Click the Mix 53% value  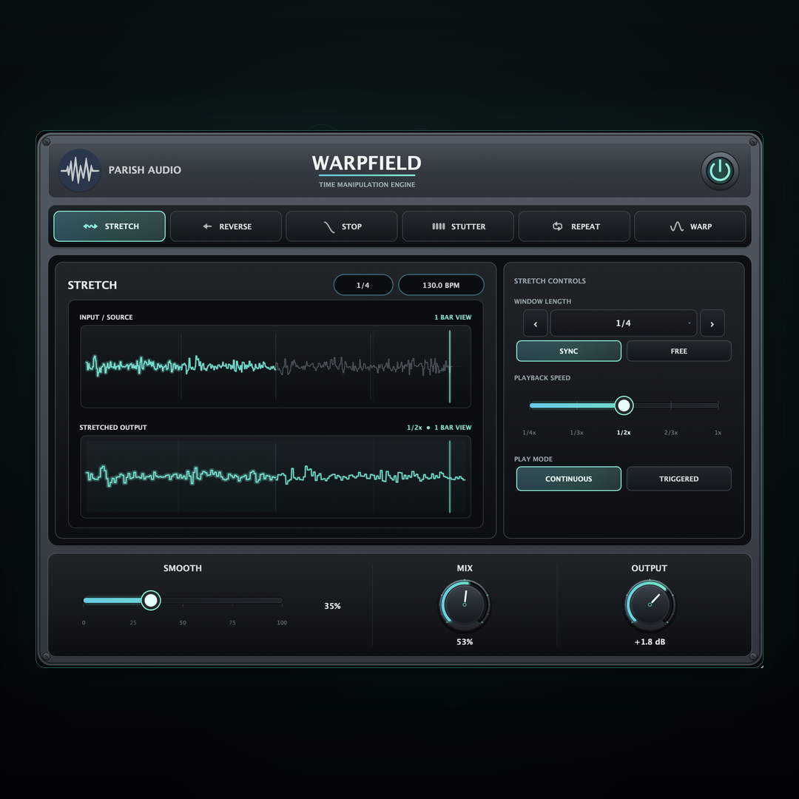coord(464,642)
